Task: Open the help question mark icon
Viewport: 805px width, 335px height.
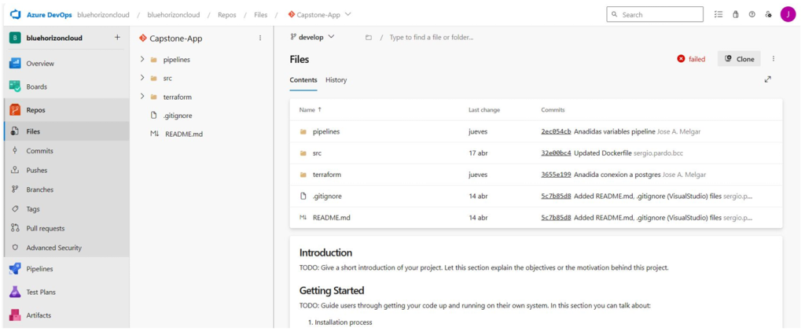Action: pyautogui.click(x=752, y=15)
